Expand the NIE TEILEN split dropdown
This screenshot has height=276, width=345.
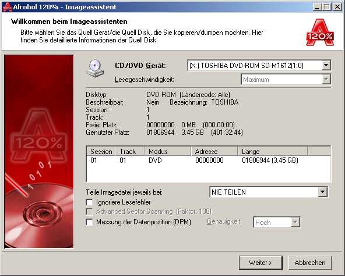point(322,192)
